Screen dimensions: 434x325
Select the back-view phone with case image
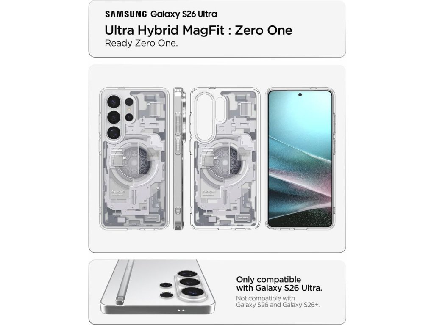coord(134,159)
